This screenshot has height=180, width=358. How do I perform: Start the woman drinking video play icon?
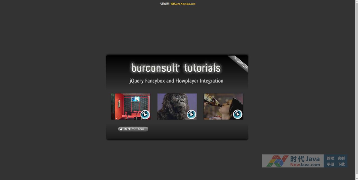237,114
